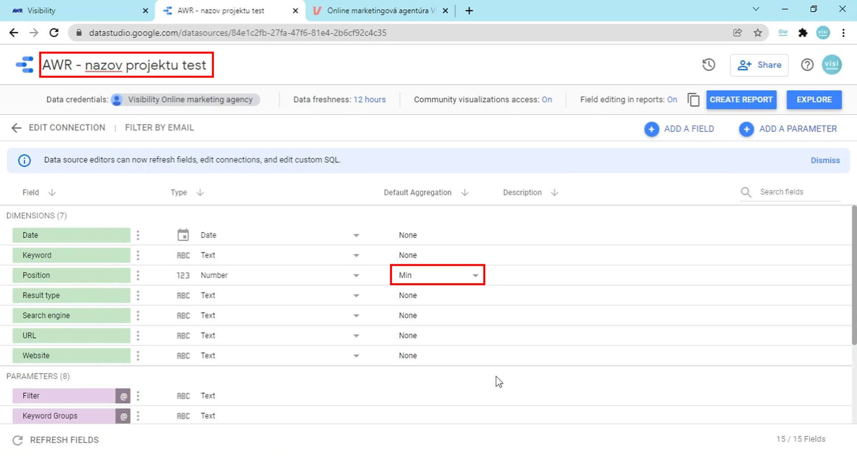Viewport: 857px width, 456px height.
Task: Click the Looker Studio logo icon
Action: (25, 65)
